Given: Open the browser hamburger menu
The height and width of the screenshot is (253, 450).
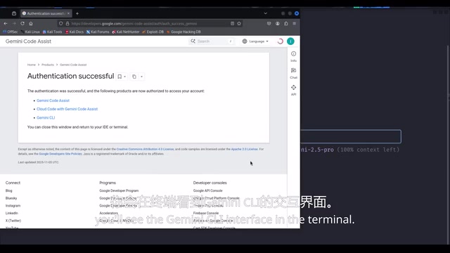Looking at the screenshot, I should [294, 23].
